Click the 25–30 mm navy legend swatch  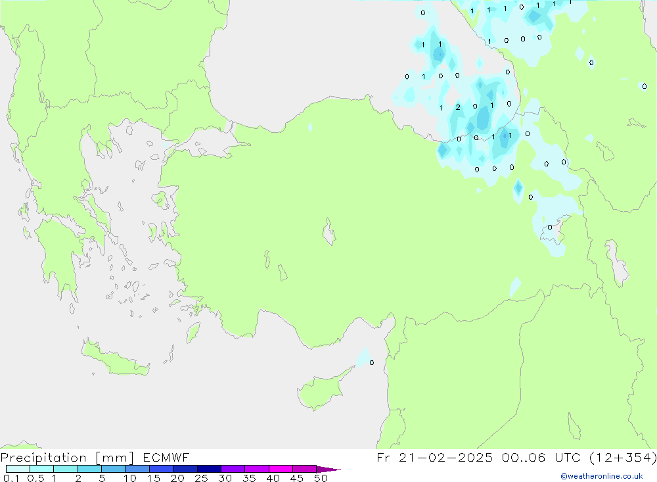209,469
